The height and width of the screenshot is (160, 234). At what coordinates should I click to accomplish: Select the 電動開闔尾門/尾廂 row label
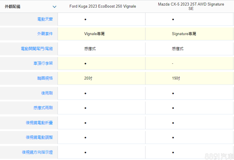point(37,49)
